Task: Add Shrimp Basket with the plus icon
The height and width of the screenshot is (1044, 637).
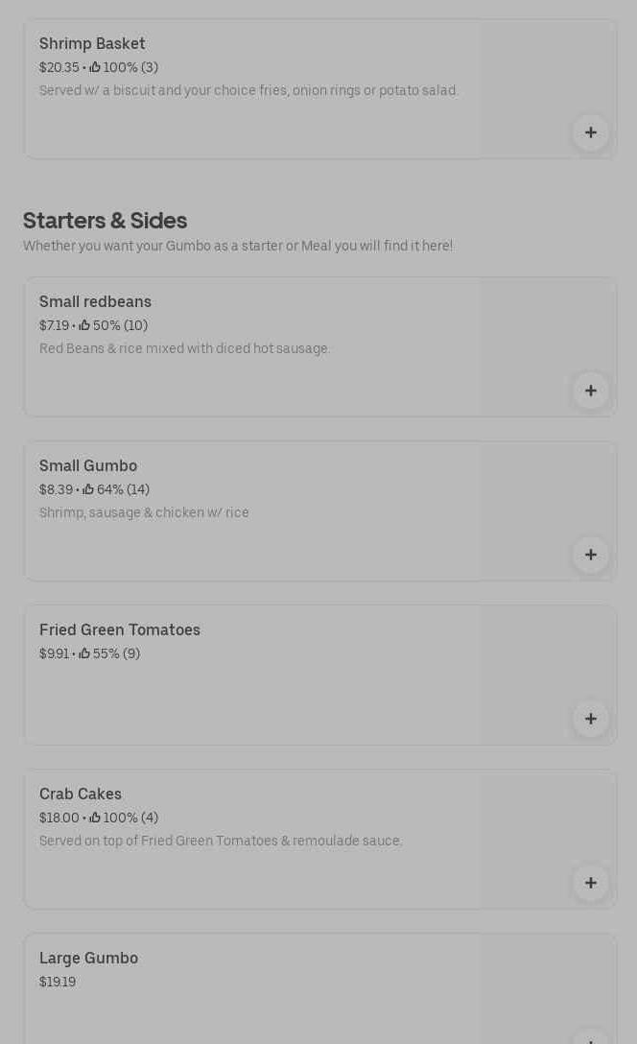Action: 590,132
